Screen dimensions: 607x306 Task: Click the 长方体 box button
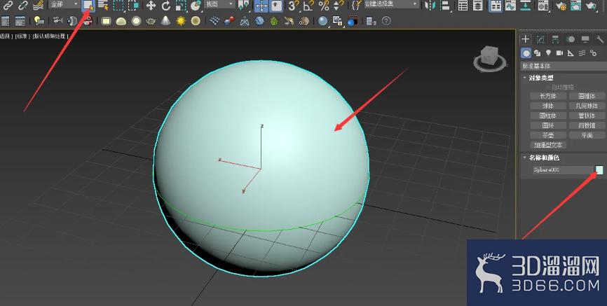[548, 96]
